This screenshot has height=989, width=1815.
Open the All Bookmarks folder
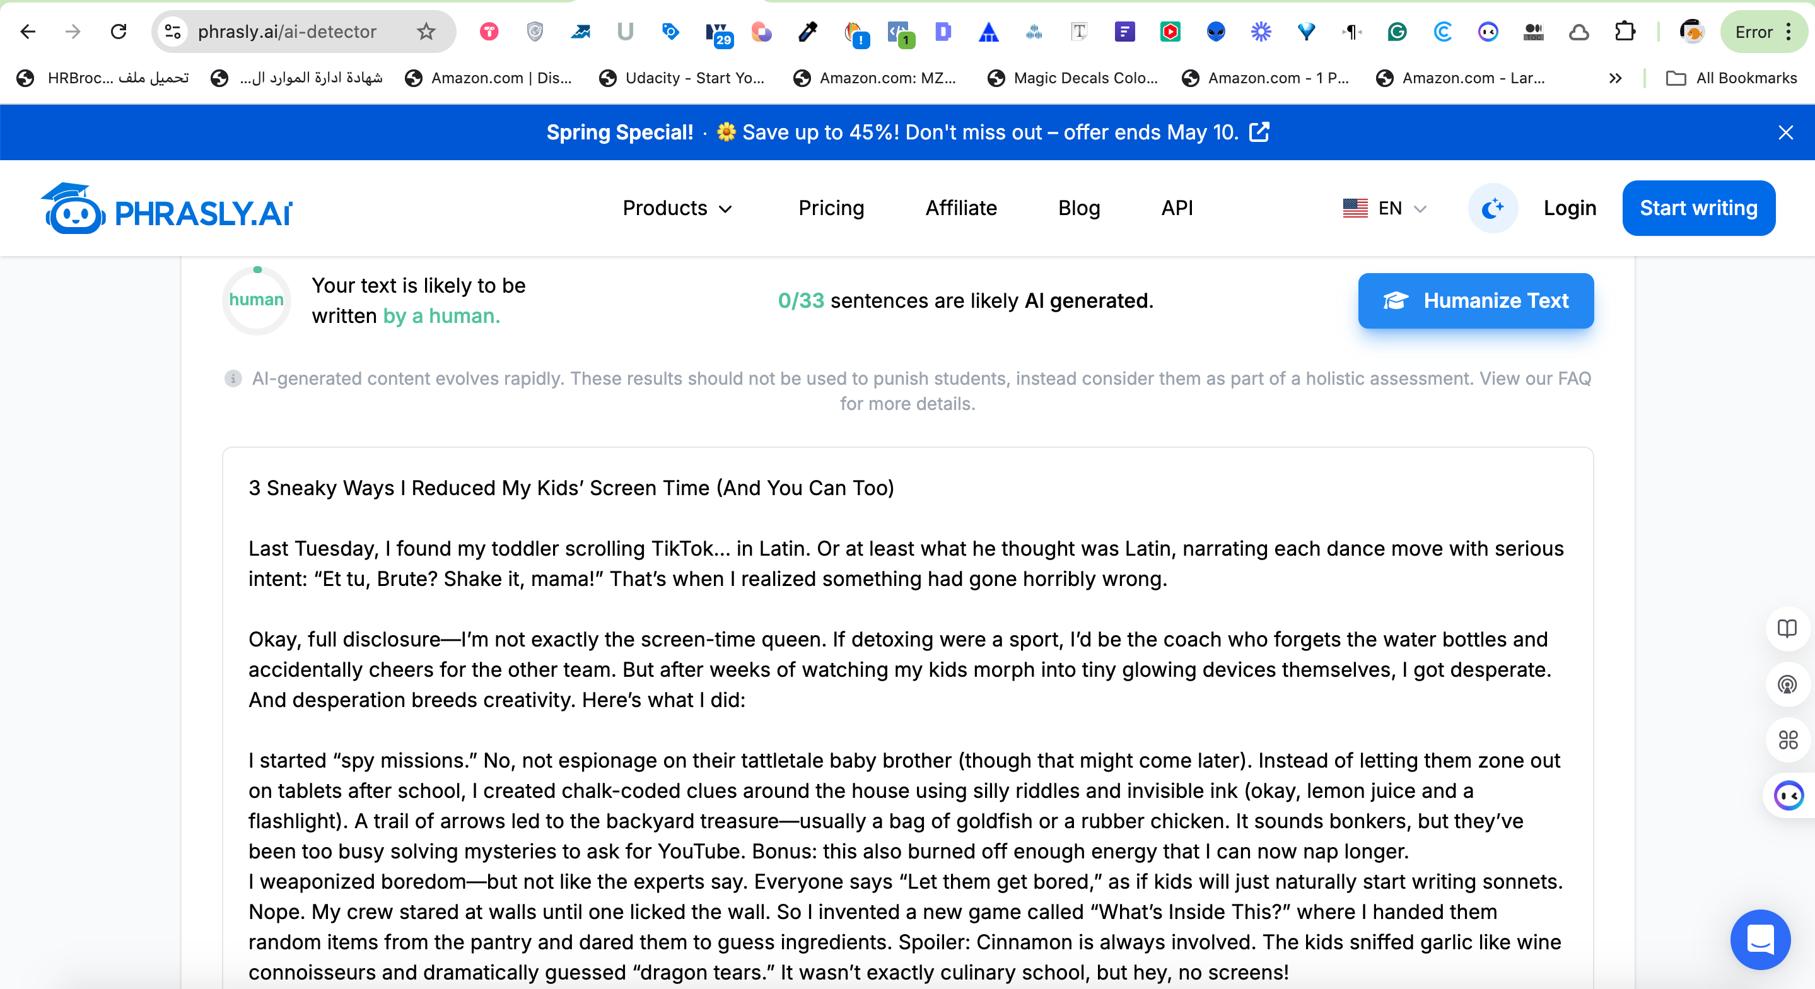[1731, 78]
